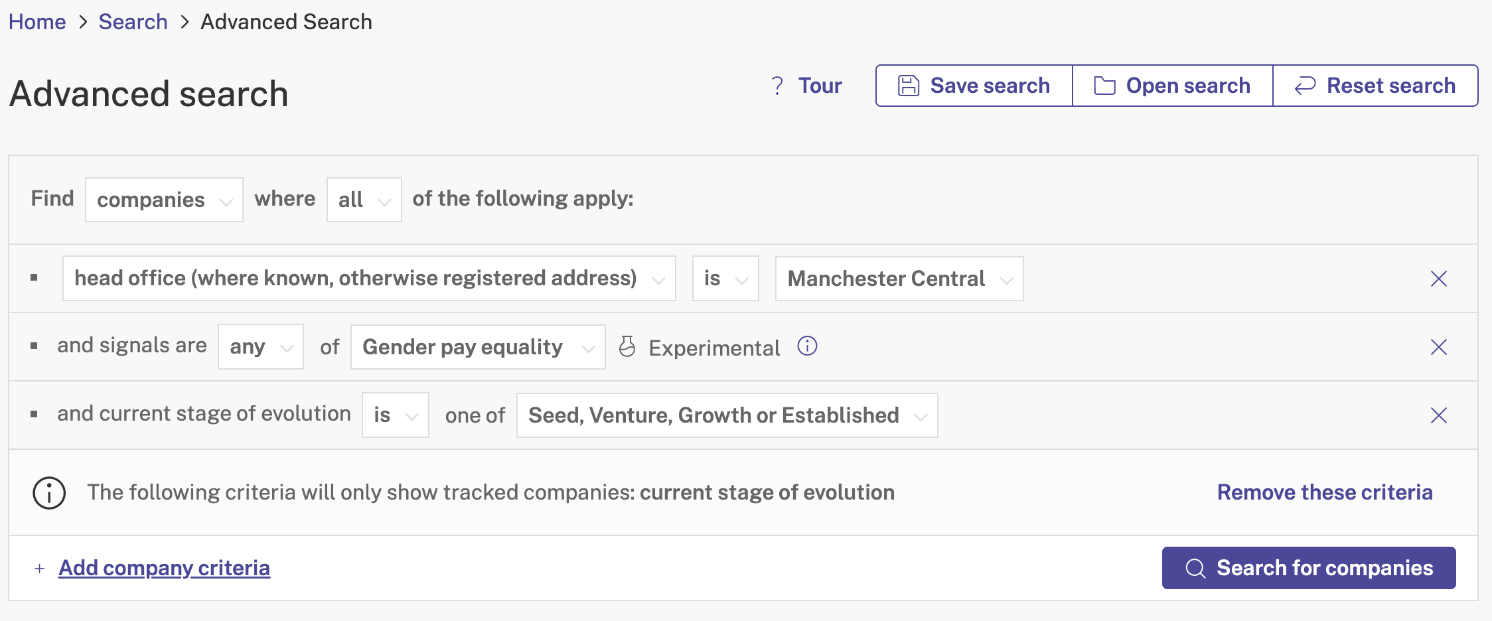This screenshot has height=621, width=1492.
Task: Click the tracked companies notice info icon
Action: [x=49, y=493]
